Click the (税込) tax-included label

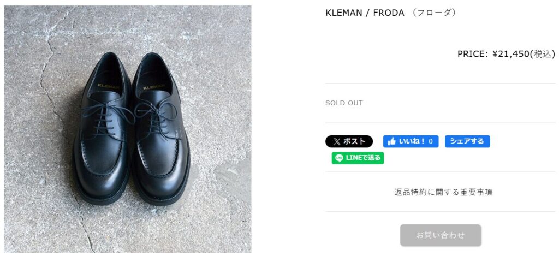[543, 54]
